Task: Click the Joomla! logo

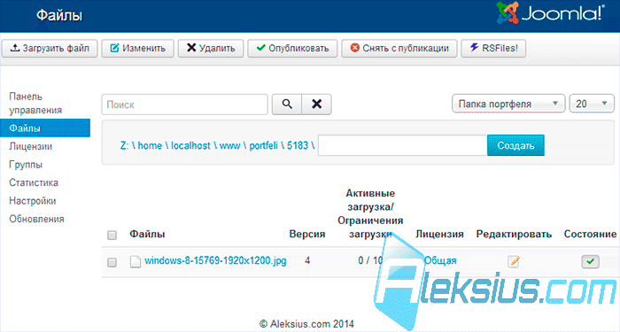Action: pos(550,14)
